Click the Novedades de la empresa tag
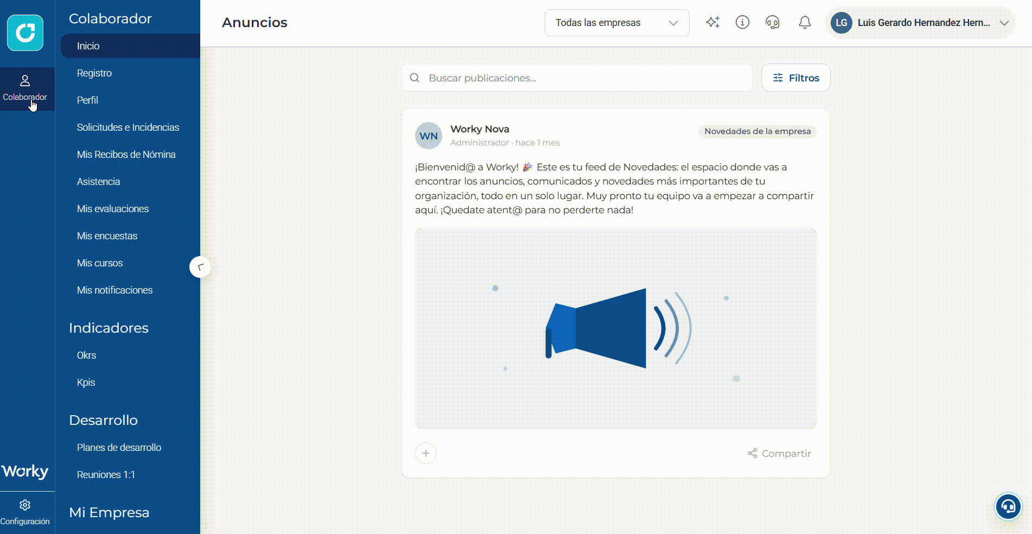Image resolution: width=1032 pixels, height=534 pixels. [757, 131]
